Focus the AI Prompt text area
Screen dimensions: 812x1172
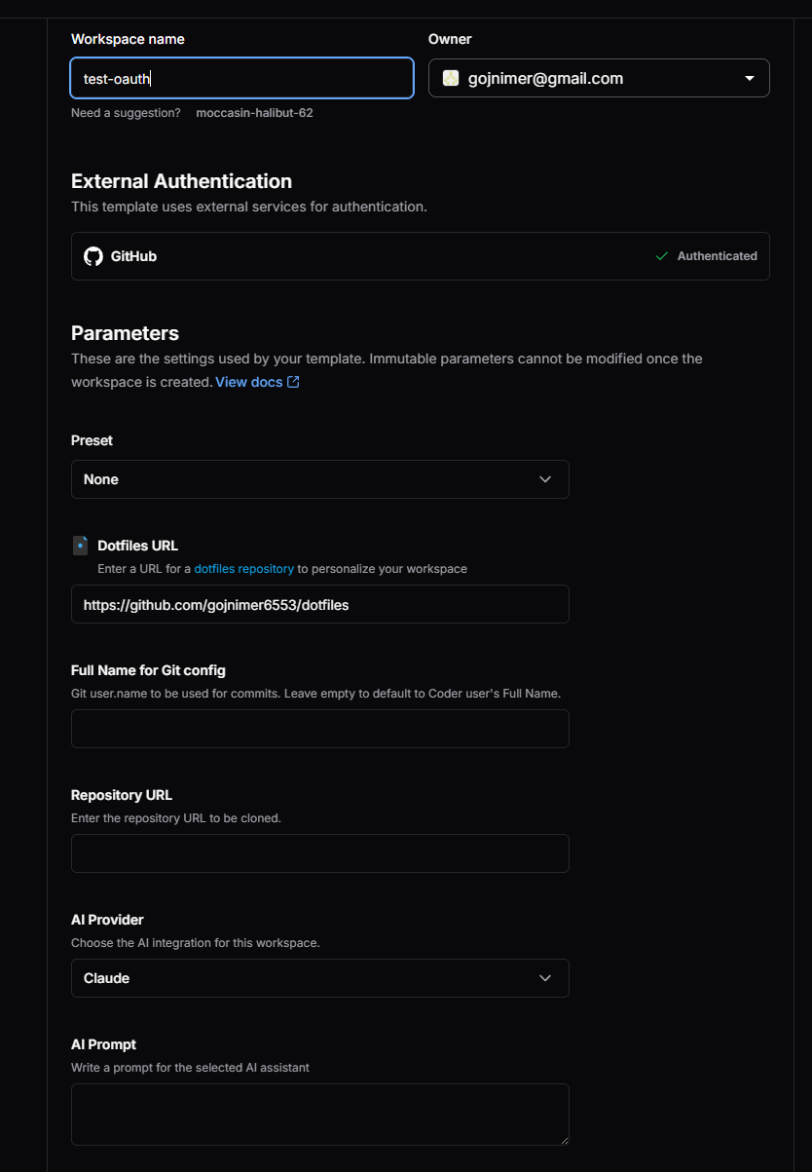[x=319, y=1114]
